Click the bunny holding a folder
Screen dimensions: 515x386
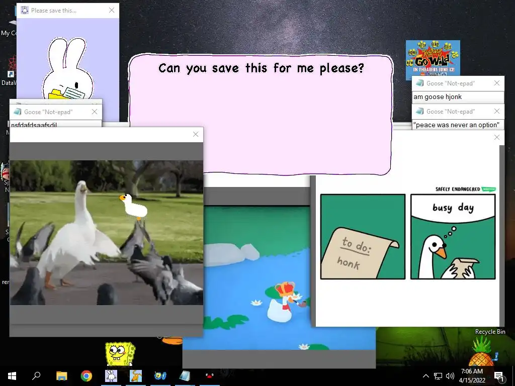point(68,68)
